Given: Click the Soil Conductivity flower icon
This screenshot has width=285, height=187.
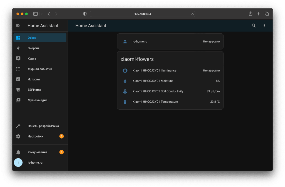Looking at the screenshot, I should (125, 91).
